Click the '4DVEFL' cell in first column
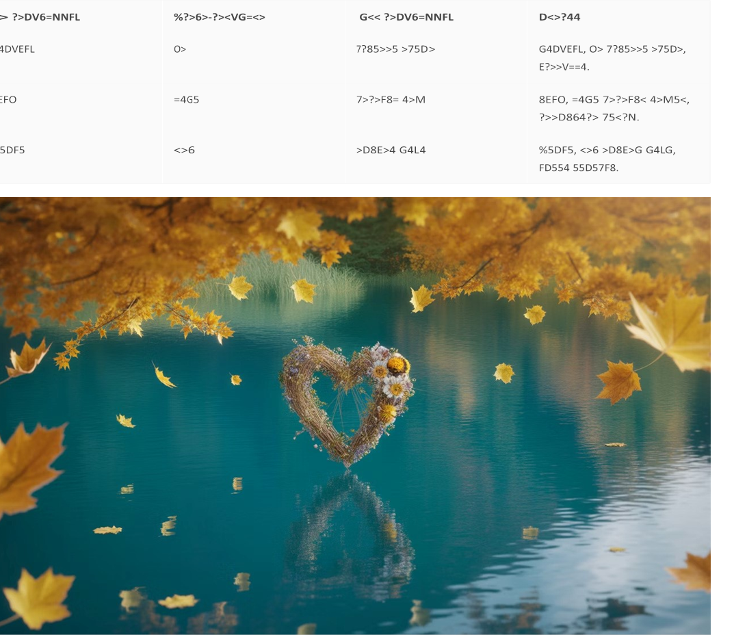The image size is (734, 637). (17, 49)
